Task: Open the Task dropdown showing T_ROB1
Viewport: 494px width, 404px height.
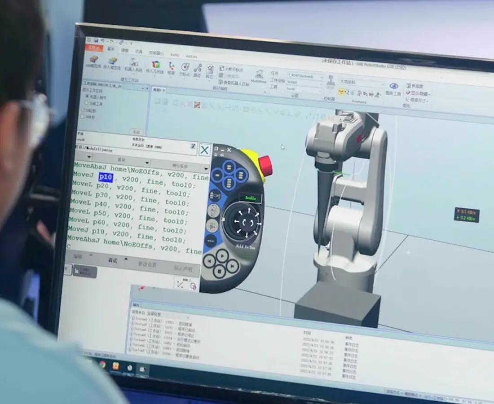Action: click(x=305, y=76)
